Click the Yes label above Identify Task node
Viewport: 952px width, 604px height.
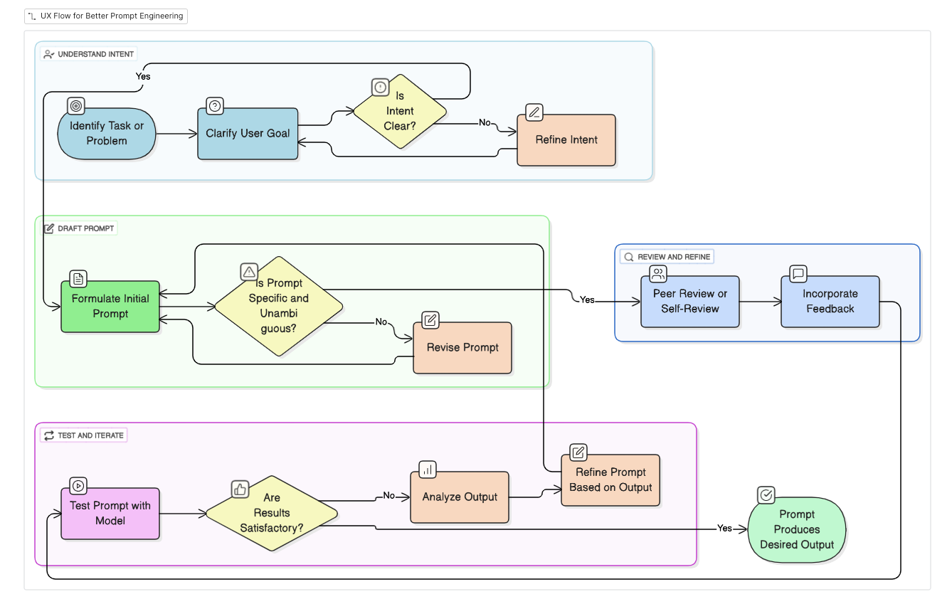point(143,76)
